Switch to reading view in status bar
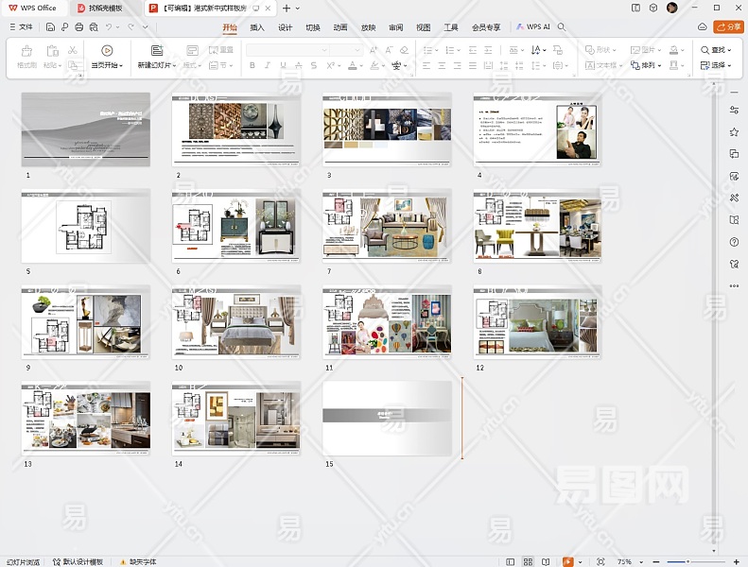 (x=547, y=561)
